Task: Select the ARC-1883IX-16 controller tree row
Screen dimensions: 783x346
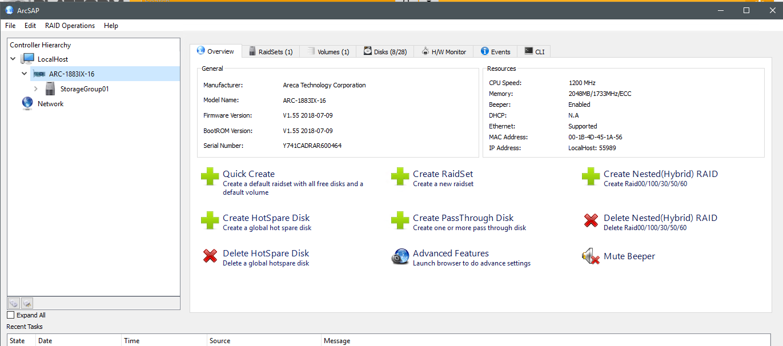Action: coord(106,74)
